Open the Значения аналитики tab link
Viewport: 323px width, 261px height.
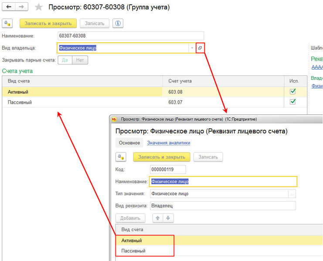pos(168,143)
